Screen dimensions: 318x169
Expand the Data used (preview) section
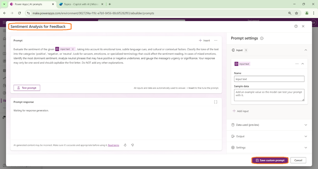pyautogui.click(x=305, y=125)
